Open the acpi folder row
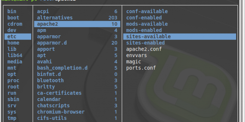 [77, 11]
